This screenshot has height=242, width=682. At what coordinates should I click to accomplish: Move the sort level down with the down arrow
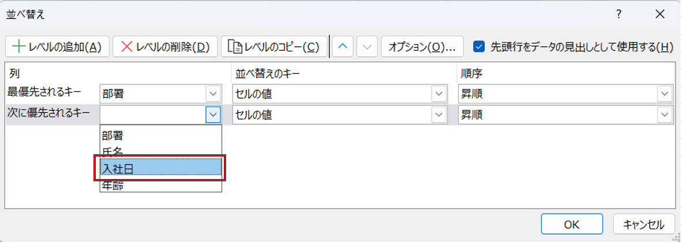[x=367, y=47]
